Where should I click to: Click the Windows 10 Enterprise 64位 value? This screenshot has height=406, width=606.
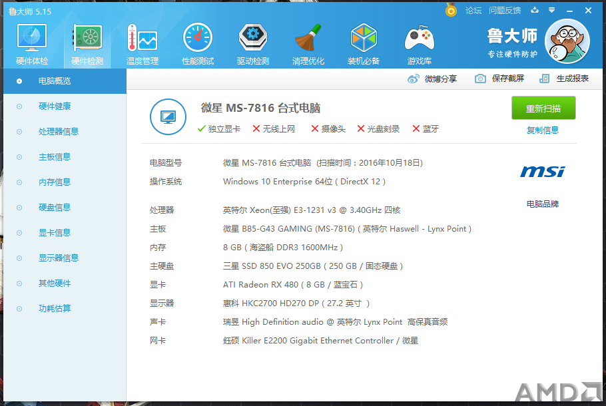click(304, 182)
